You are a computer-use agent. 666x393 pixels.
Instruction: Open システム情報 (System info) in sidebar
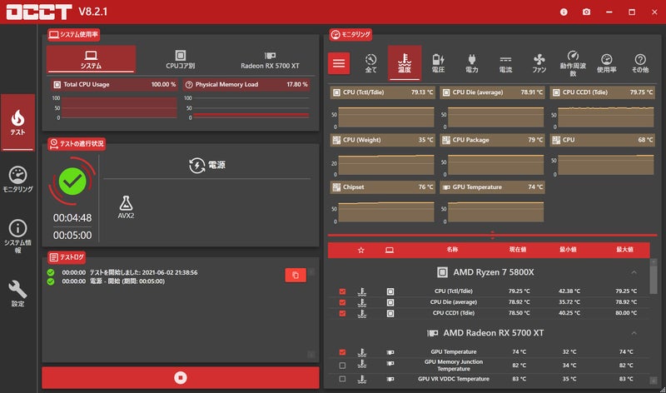tap(17, 235)
